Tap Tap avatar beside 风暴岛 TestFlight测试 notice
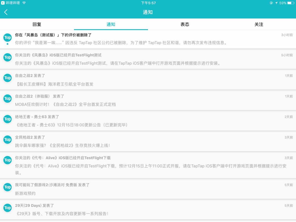Viewport: 296px width, 222px height. tap(8, 57)
